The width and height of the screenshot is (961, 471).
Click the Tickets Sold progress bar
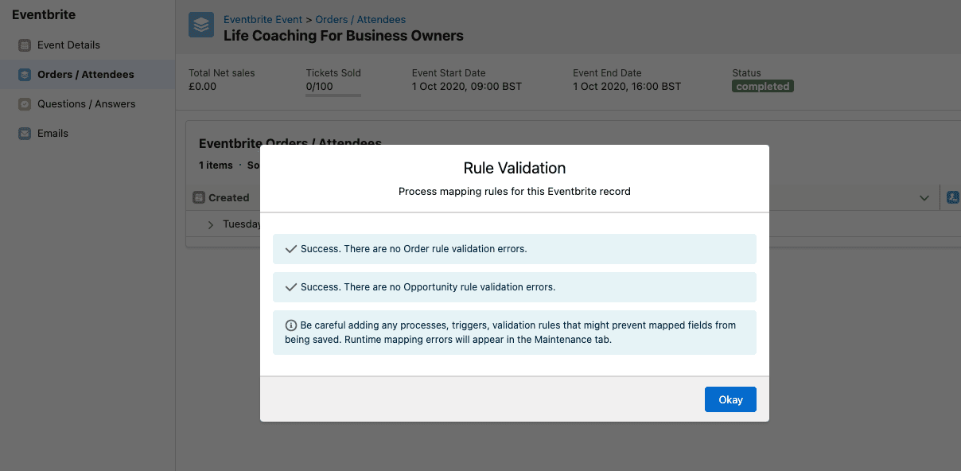[x=333, y=95]
